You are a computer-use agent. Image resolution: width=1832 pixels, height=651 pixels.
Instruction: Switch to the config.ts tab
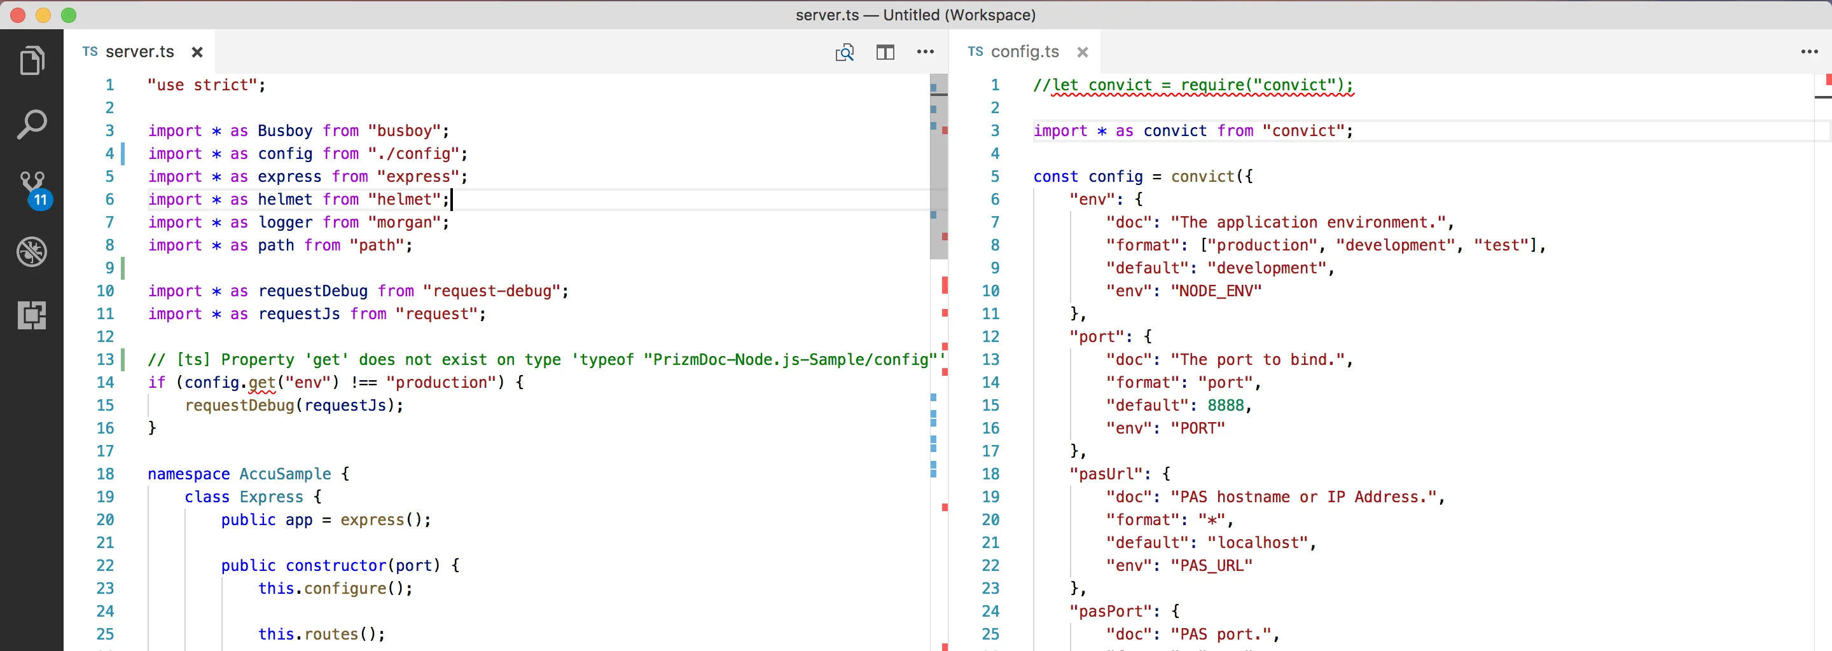tap(1024, 52)
